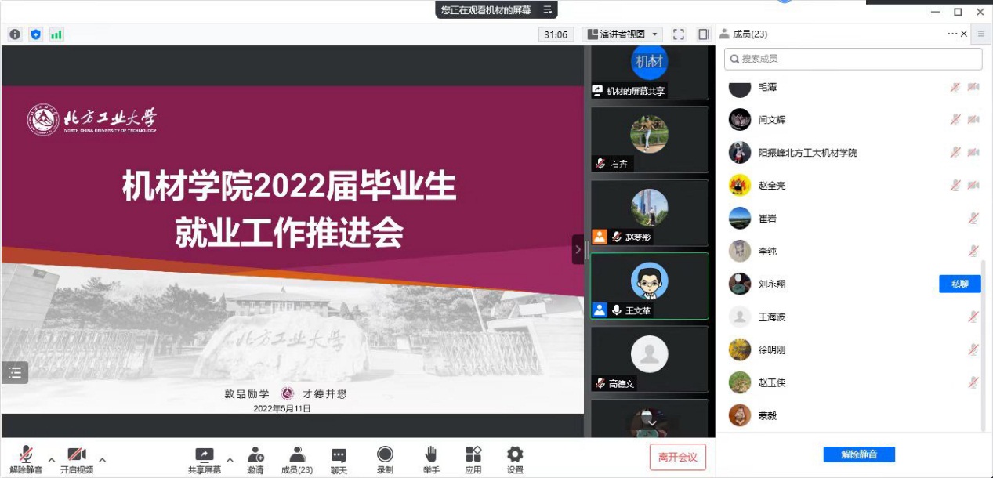This screenshot has height=478, width=993.
Task: Open the 邀请 invite icon
Action: tap(255, 459)
